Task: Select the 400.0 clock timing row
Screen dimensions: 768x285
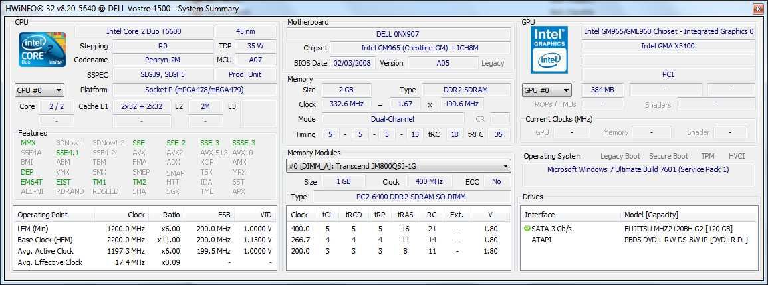Action: point(399,229)
